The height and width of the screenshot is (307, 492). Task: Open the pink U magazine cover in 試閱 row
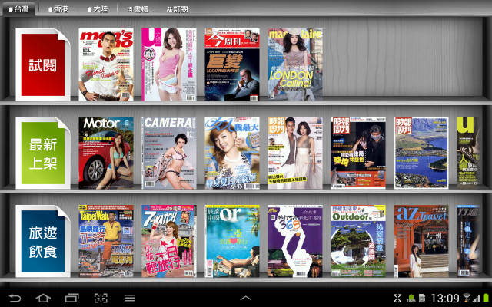[x=169, y=64]
